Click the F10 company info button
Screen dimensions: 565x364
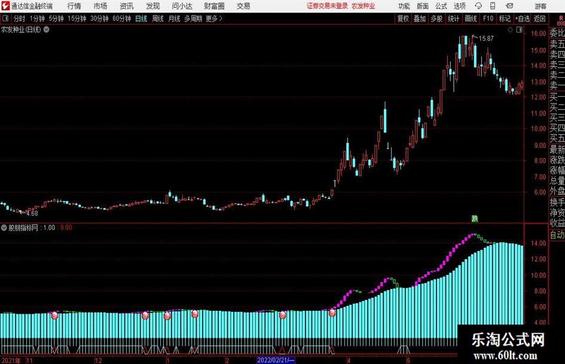(x=488, y=19)
